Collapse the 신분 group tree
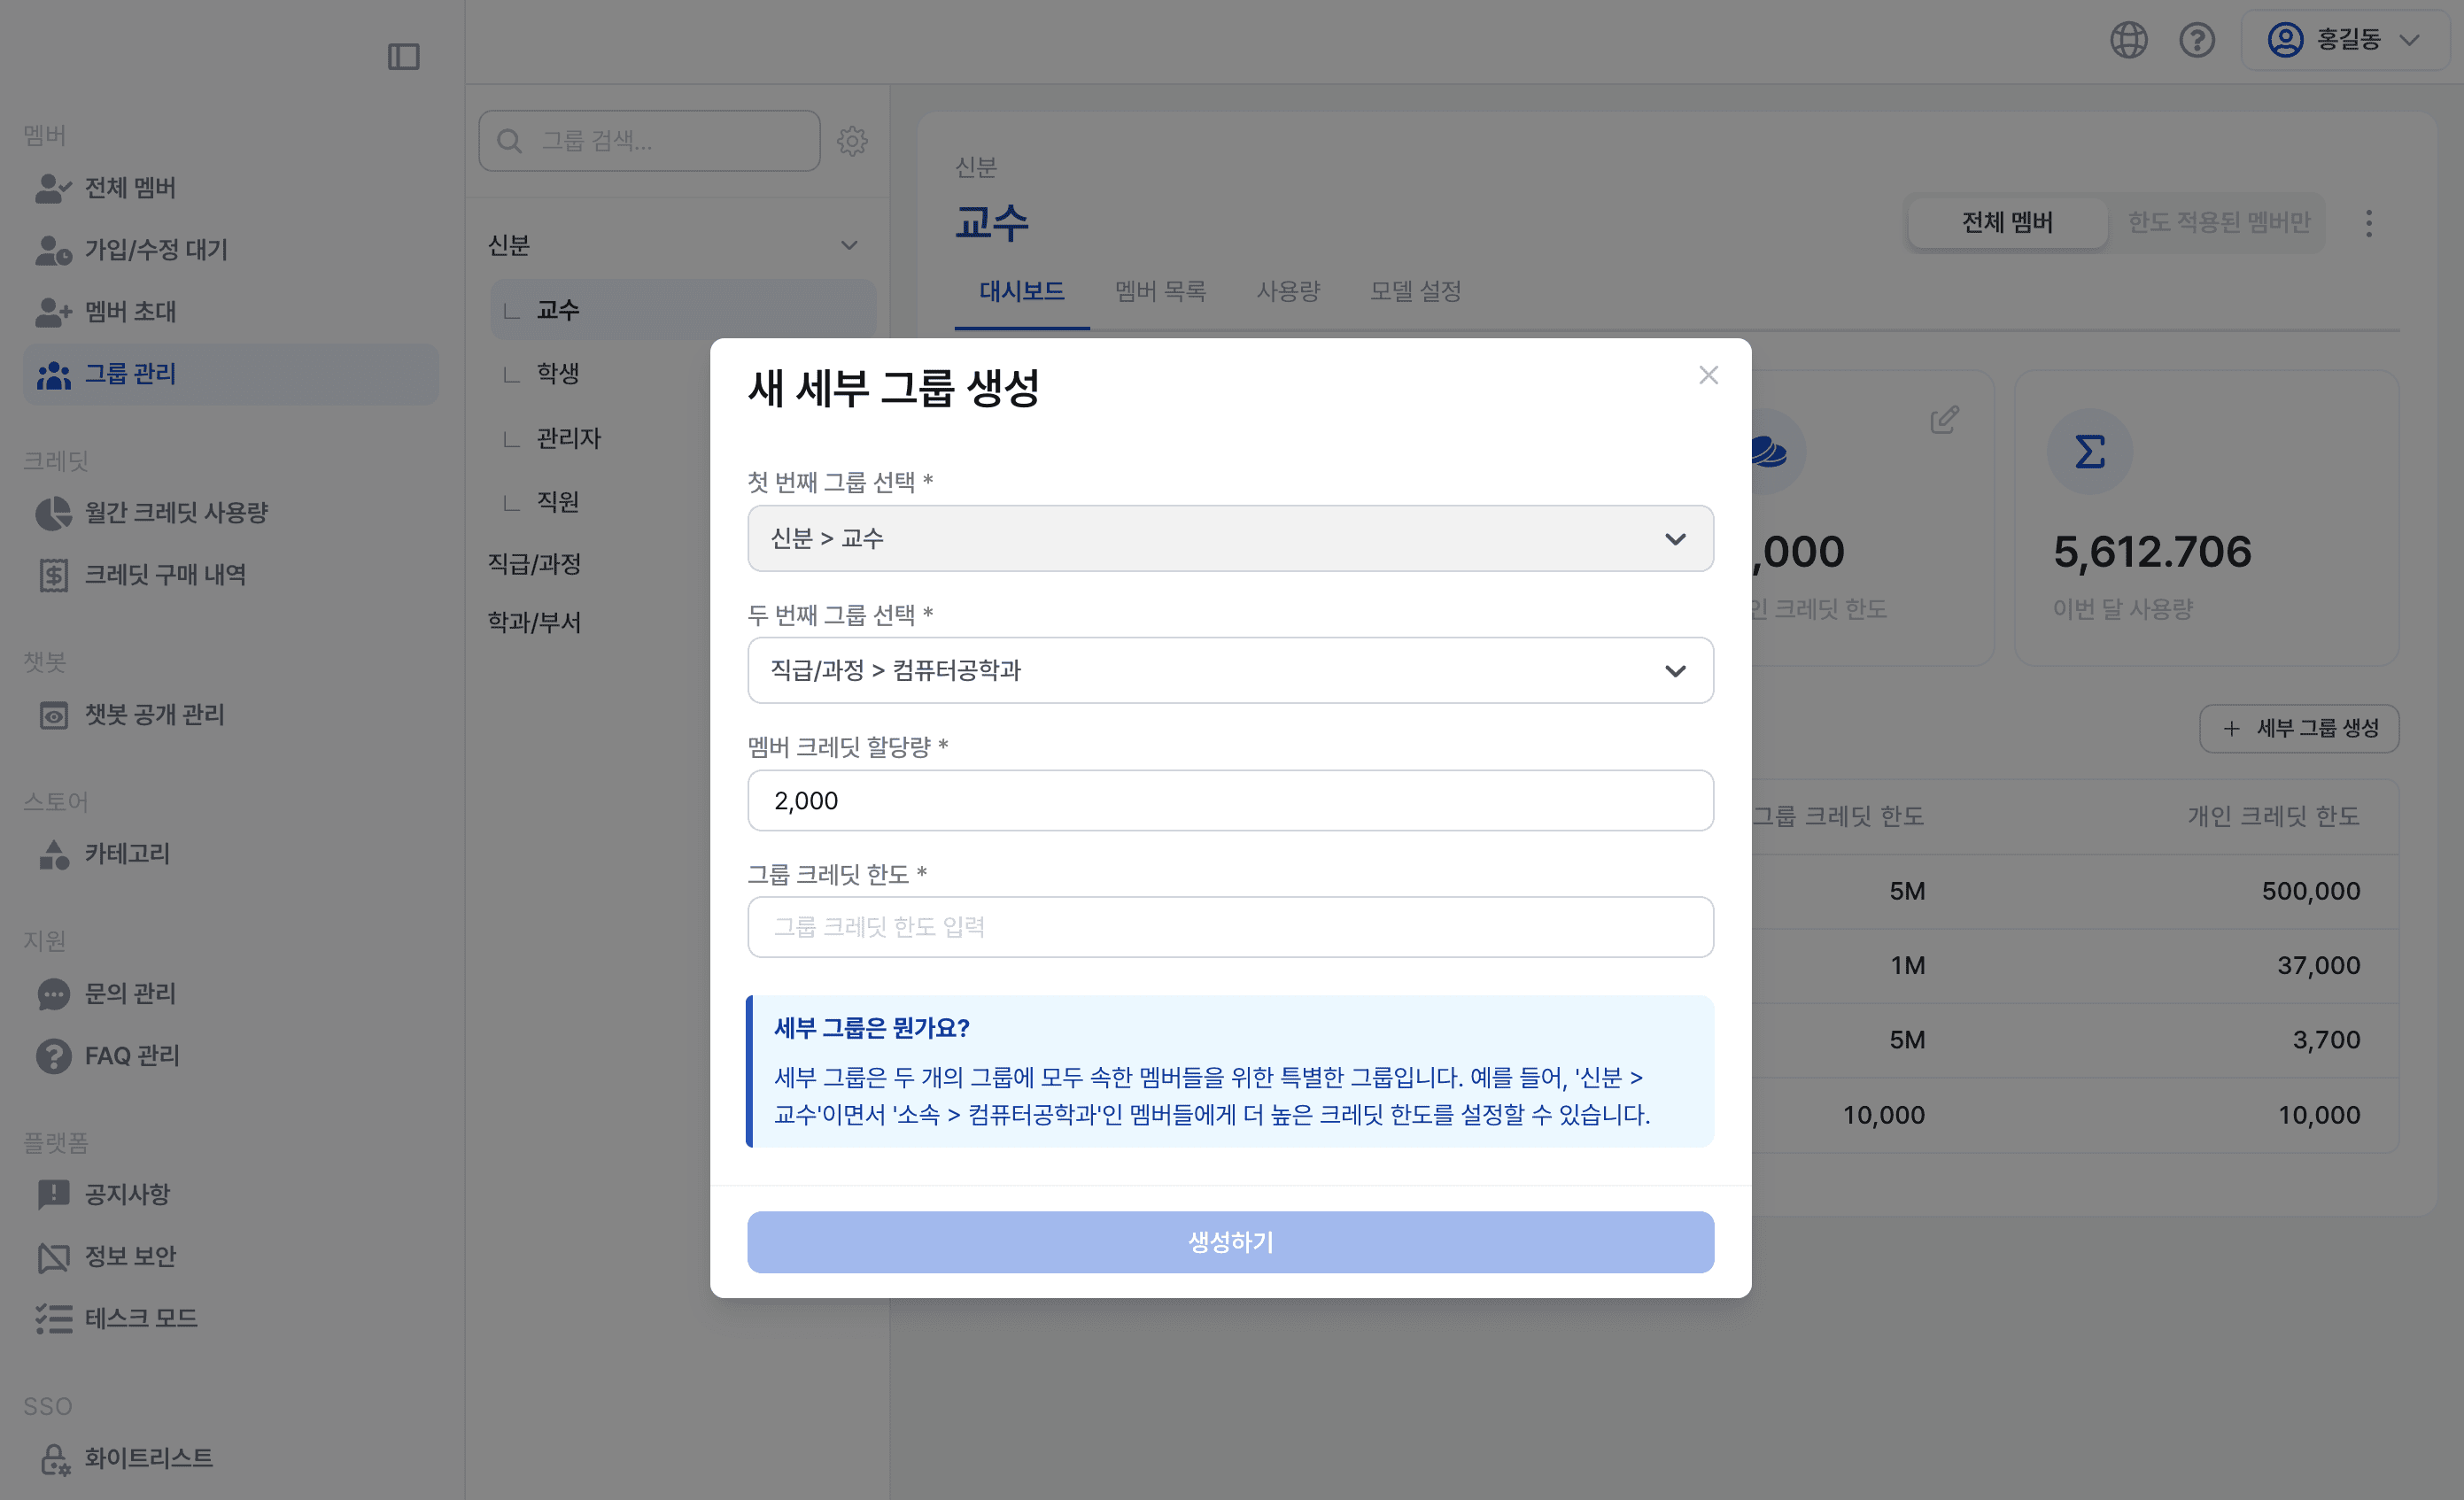This screenshot has width=2464, height=1500. tap(849, 243)
